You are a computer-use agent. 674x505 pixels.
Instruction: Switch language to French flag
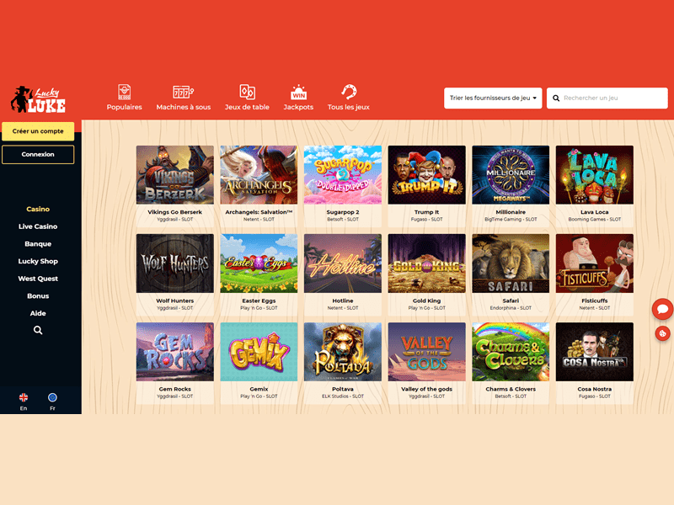click(52, 397)
